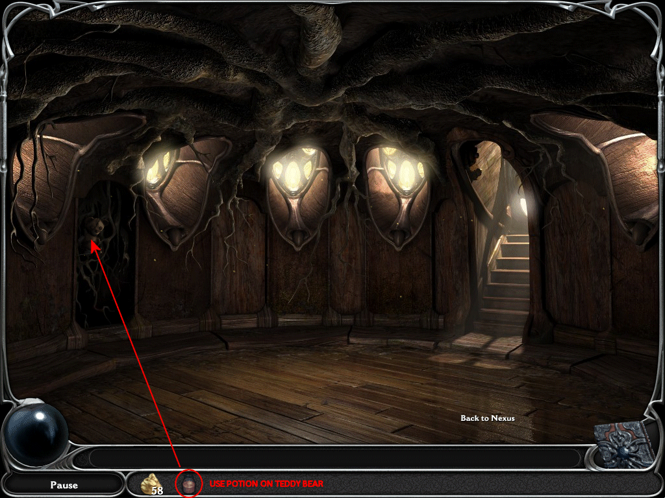Open the ornate journal in the corner
The height and width of the screenshot is (498, 665).
[622, 447]
